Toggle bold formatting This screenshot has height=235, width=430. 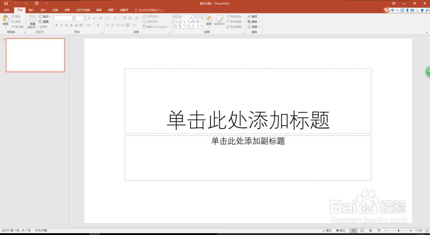click(56, 25)
